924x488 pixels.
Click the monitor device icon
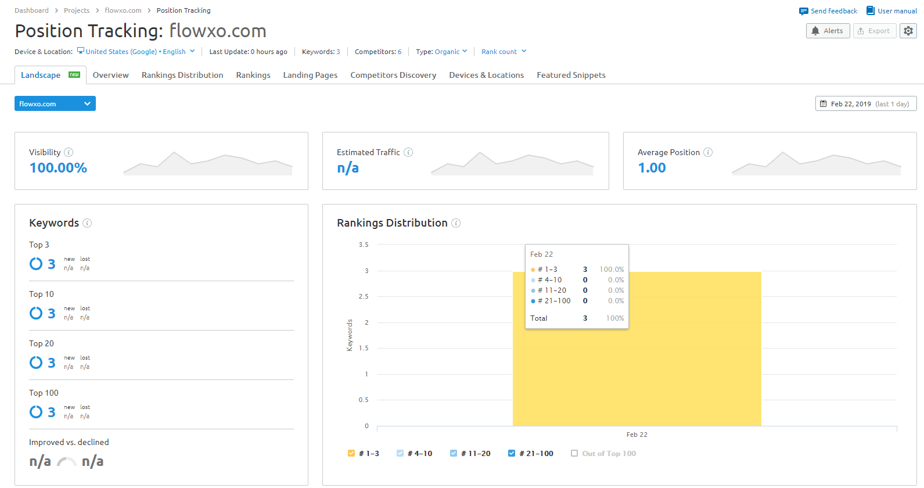point(81,51)
